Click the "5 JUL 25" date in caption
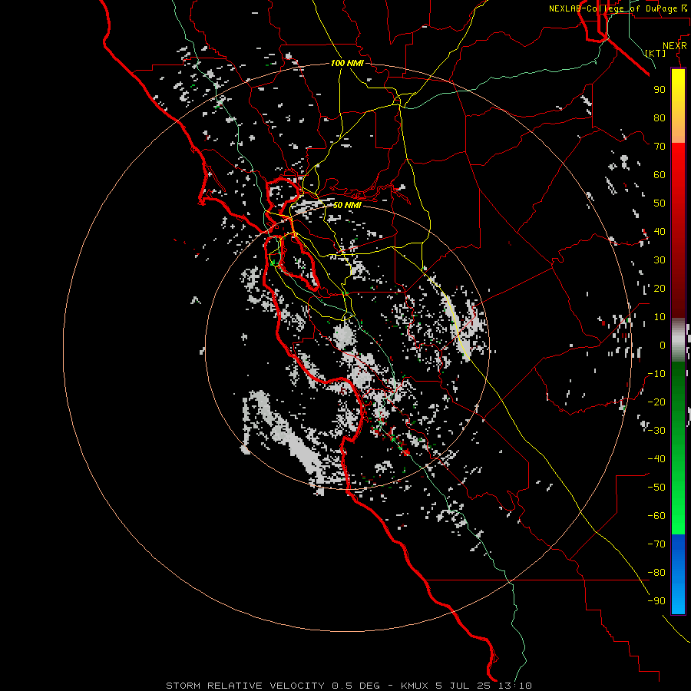This screenshot has height=691, width=691. 463,686
